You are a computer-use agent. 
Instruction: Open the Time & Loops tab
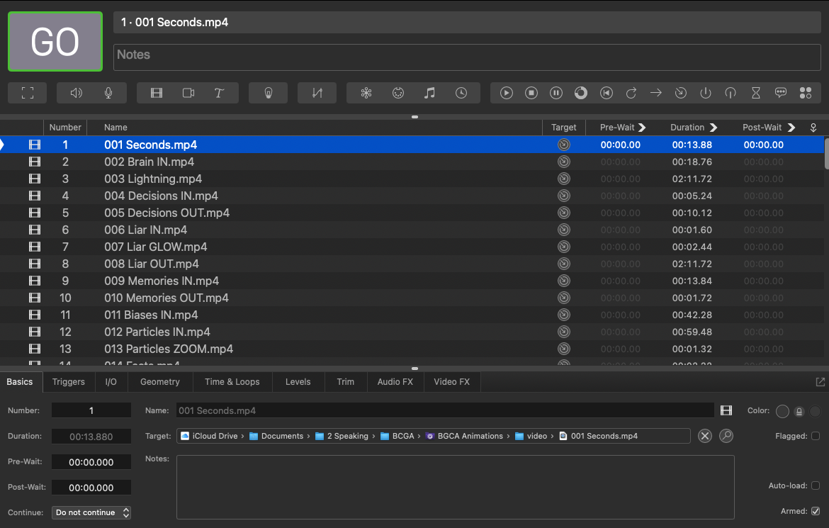point(232,381)
